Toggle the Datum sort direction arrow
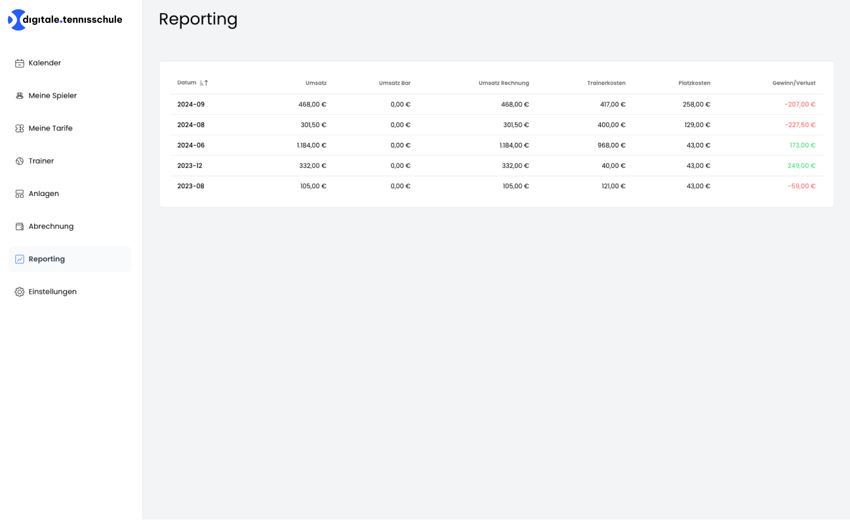 [205, 83]
